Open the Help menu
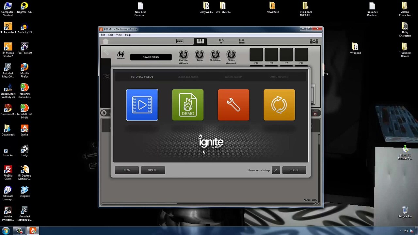The image size is (418, 235). coord(128,35)
